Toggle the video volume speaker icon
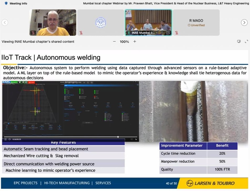 [x=9, y=139]
